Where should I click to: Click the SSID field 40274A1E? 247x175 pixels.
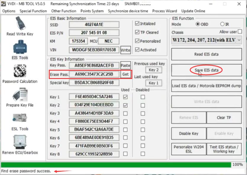(x=94, y=25)
